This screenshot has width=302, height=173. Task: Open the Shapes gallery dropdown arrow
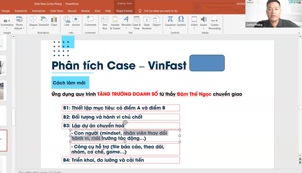pyautogui.click(x=33, y=28)
